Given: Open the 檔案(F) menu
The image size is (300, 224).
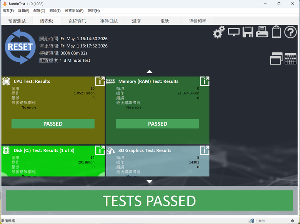Looking at the screenshot, I should click(8, 11).
